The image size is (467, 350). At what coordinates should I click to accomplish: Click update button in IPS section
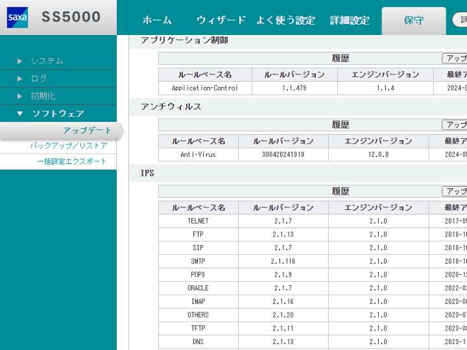[455, 191]
